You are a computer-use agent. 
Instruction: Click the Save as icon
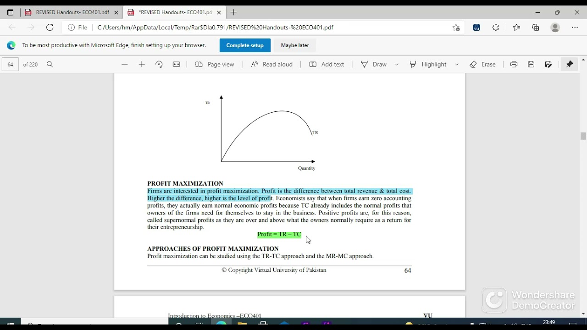[x=548, y=65]
